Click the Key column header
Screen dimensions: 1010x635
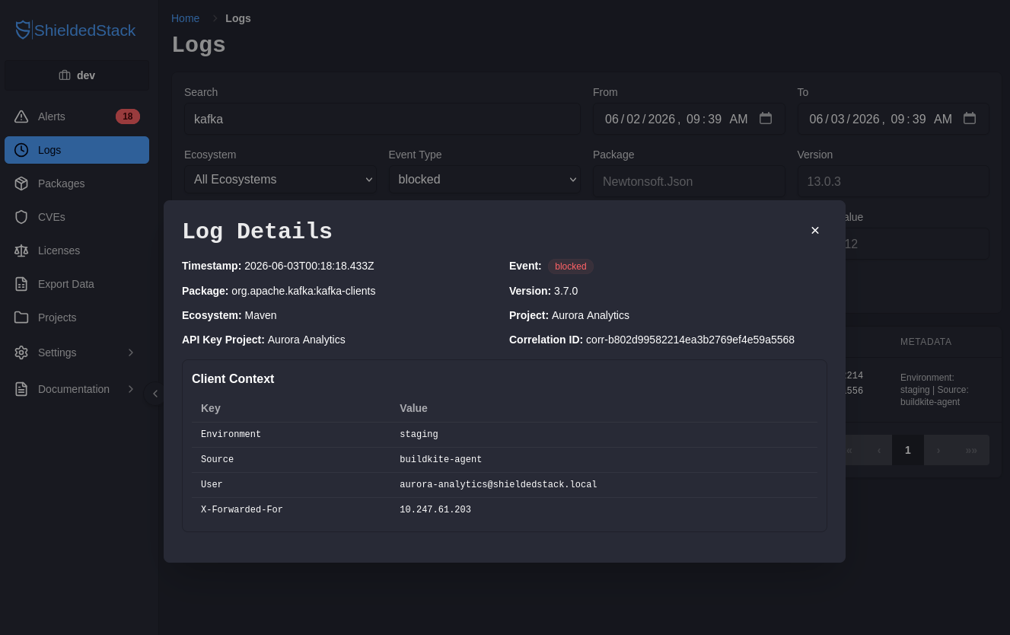coord(211,408)
